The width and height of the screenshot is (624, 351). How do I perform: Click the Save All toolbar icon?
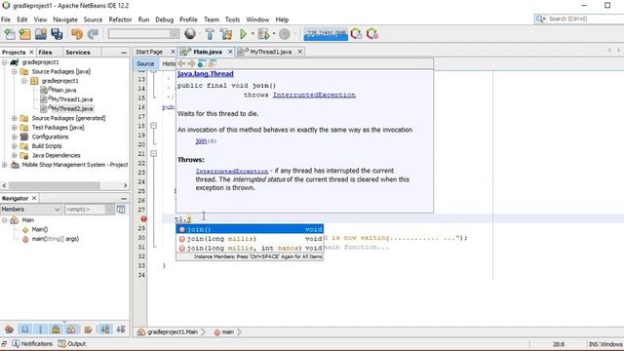(x=57, y=34)
